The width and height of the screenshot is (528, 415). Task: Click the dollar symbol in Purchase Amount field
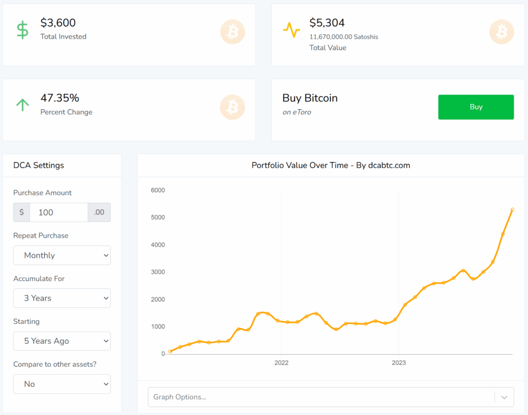pos(21,212)
